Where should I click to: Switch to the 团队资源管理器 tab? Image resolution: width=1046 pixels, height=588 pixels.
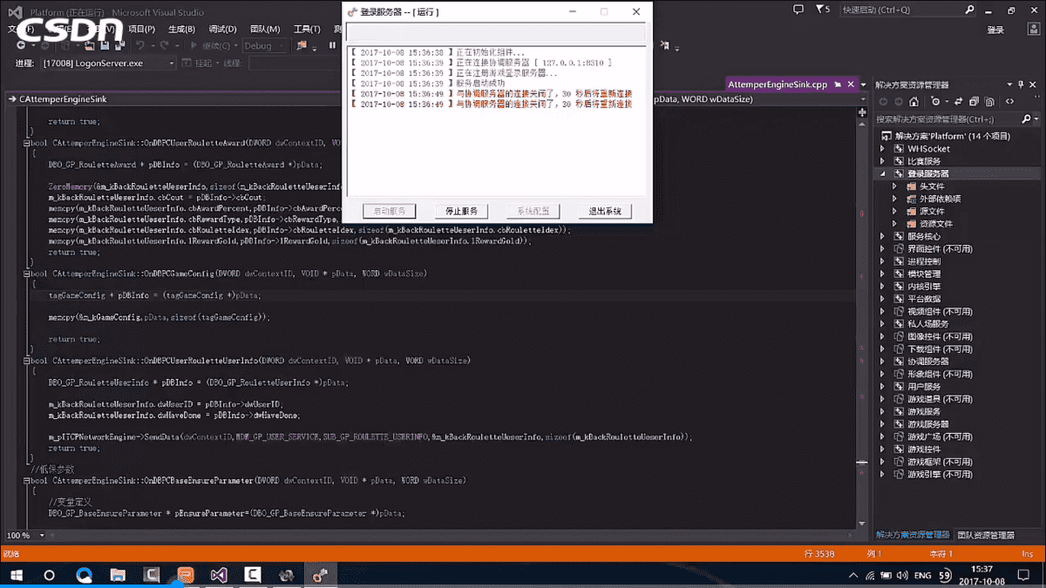986,535
